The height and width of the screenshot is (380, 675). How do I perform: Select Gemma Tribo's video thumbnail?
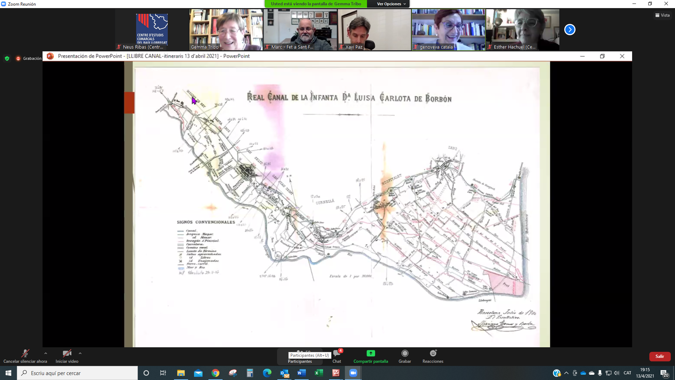226,30
